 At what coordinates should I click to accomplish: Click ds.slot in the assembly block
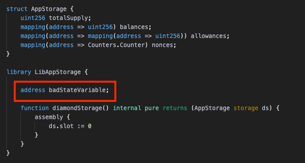pyautogui.click(x=61, y=126)
